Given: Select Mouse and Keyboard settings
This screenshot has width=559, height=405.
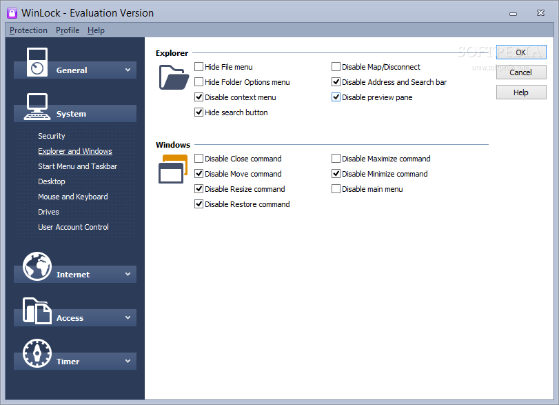Looking at the screenshot, I should (73, 197).
